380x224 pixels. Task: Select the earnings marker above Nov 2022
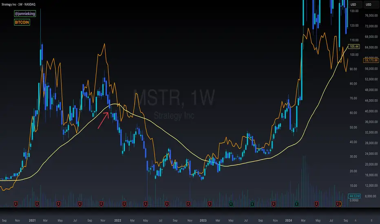188,204
